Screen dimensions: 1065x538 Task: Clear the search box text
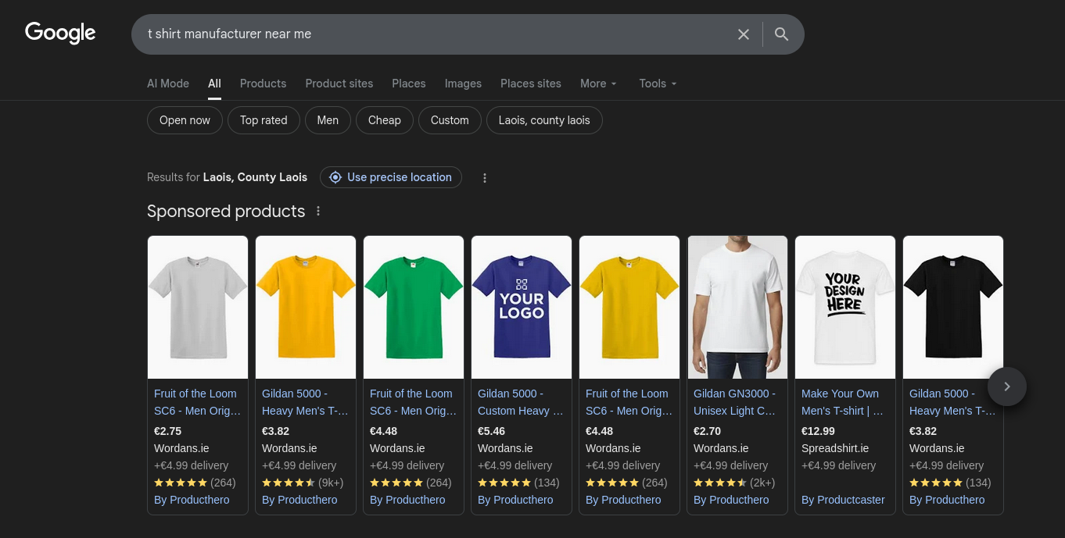click(743, 34)
